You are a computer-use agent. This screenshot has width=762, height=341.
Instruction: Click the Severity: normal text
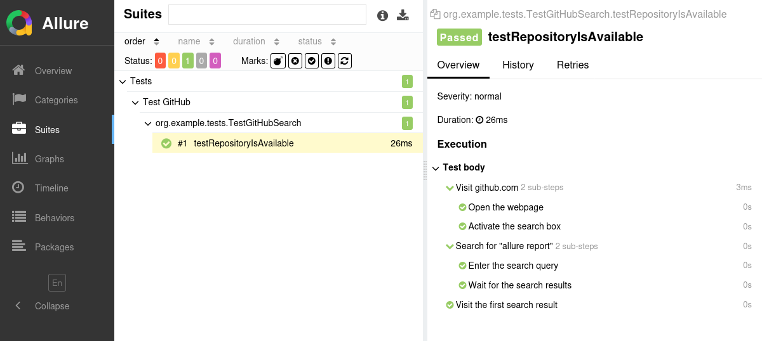469,96
